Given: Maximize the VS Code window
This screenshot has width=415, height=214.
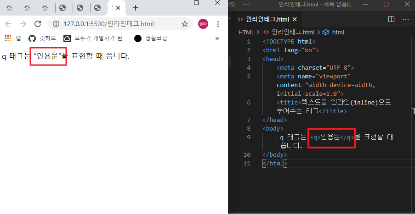Looking at the screenshot, I should 386,4.
